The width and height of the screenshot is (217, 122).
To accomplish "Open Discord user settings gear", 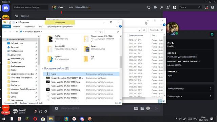I will (46, 111).
